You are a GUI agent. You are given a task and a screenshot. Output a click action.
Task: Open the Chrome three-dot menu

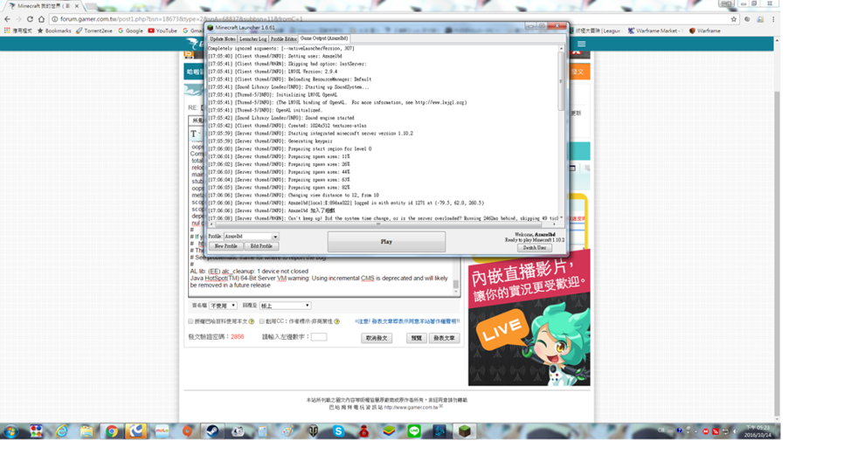773,19
